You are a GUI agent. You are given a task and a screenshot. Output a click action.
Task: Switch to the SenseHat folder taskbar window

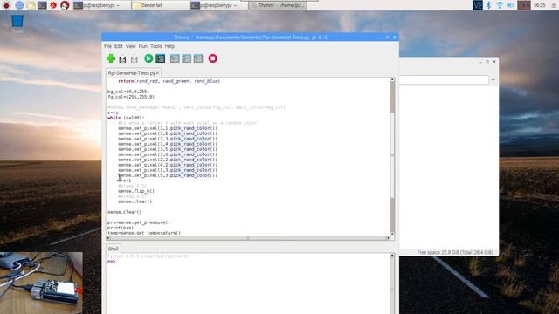coord(160,5)
